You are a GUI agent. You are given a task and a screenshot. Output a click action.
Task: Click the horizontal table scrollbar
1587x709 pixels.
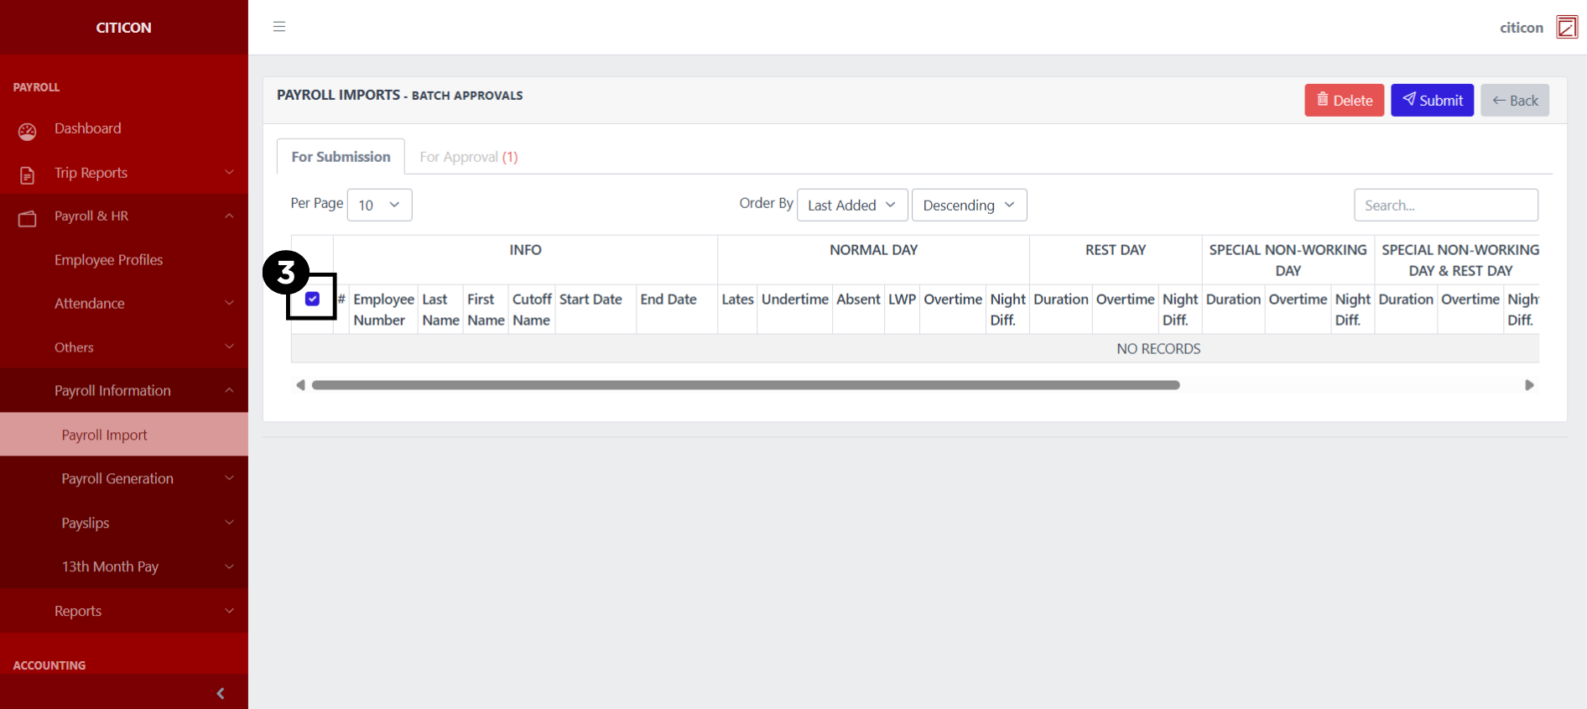(745, 385)
